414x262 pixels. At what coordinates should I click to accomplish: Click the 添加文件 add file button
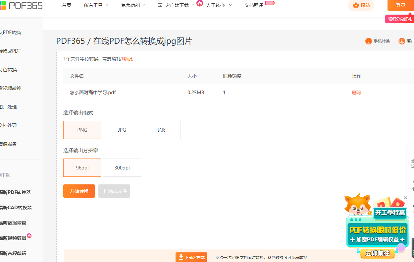click(x=114, y=191)
